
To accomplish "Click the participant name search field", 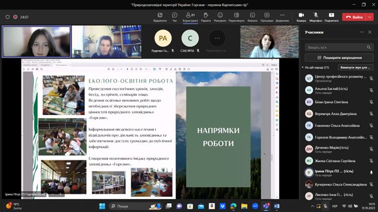I will tap(339, 47).
